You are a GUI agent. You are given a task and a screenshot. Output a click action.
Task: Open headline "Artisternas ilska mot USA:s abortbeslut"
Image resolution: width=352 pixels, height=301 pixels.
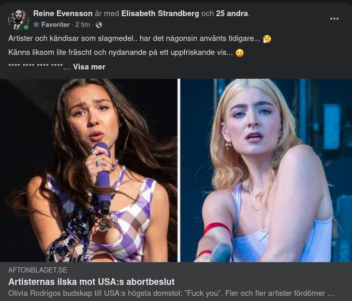tap(92, 282)
